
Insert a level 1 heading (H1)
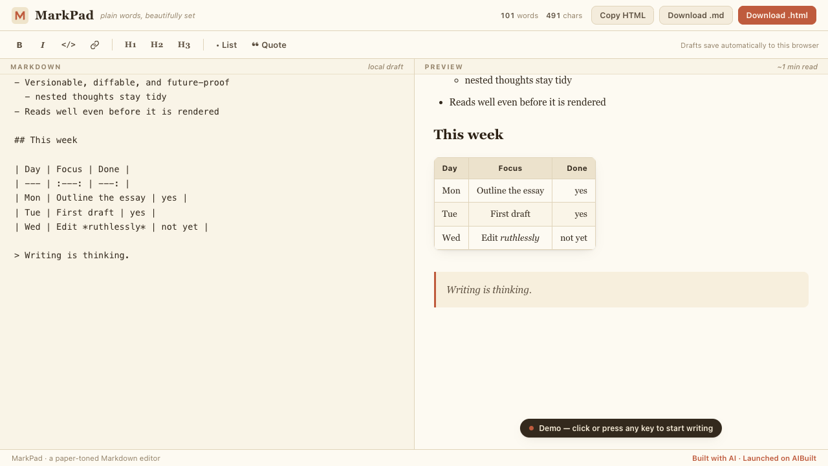131,45
